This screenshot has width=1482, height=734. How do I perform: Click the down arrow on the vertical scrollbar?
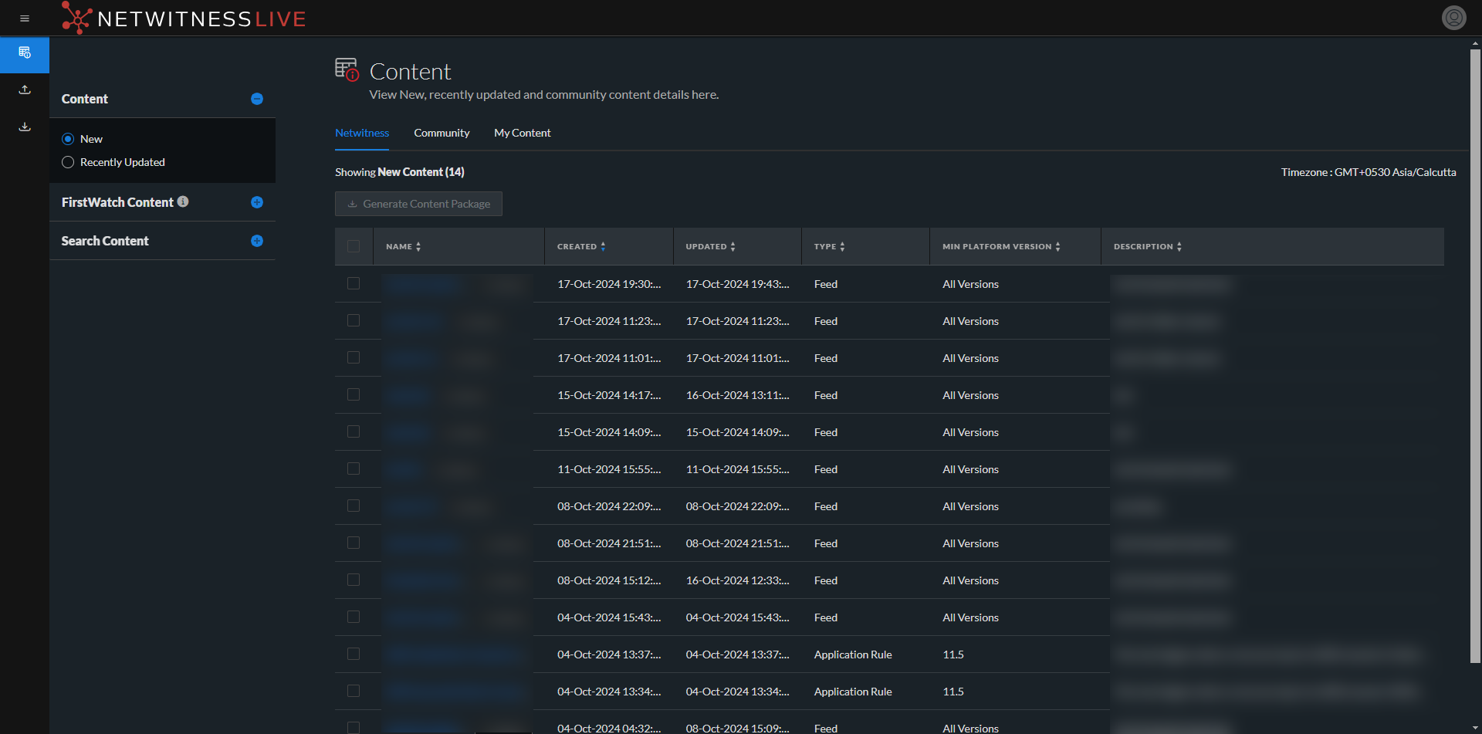click(x=1475, y=726)
